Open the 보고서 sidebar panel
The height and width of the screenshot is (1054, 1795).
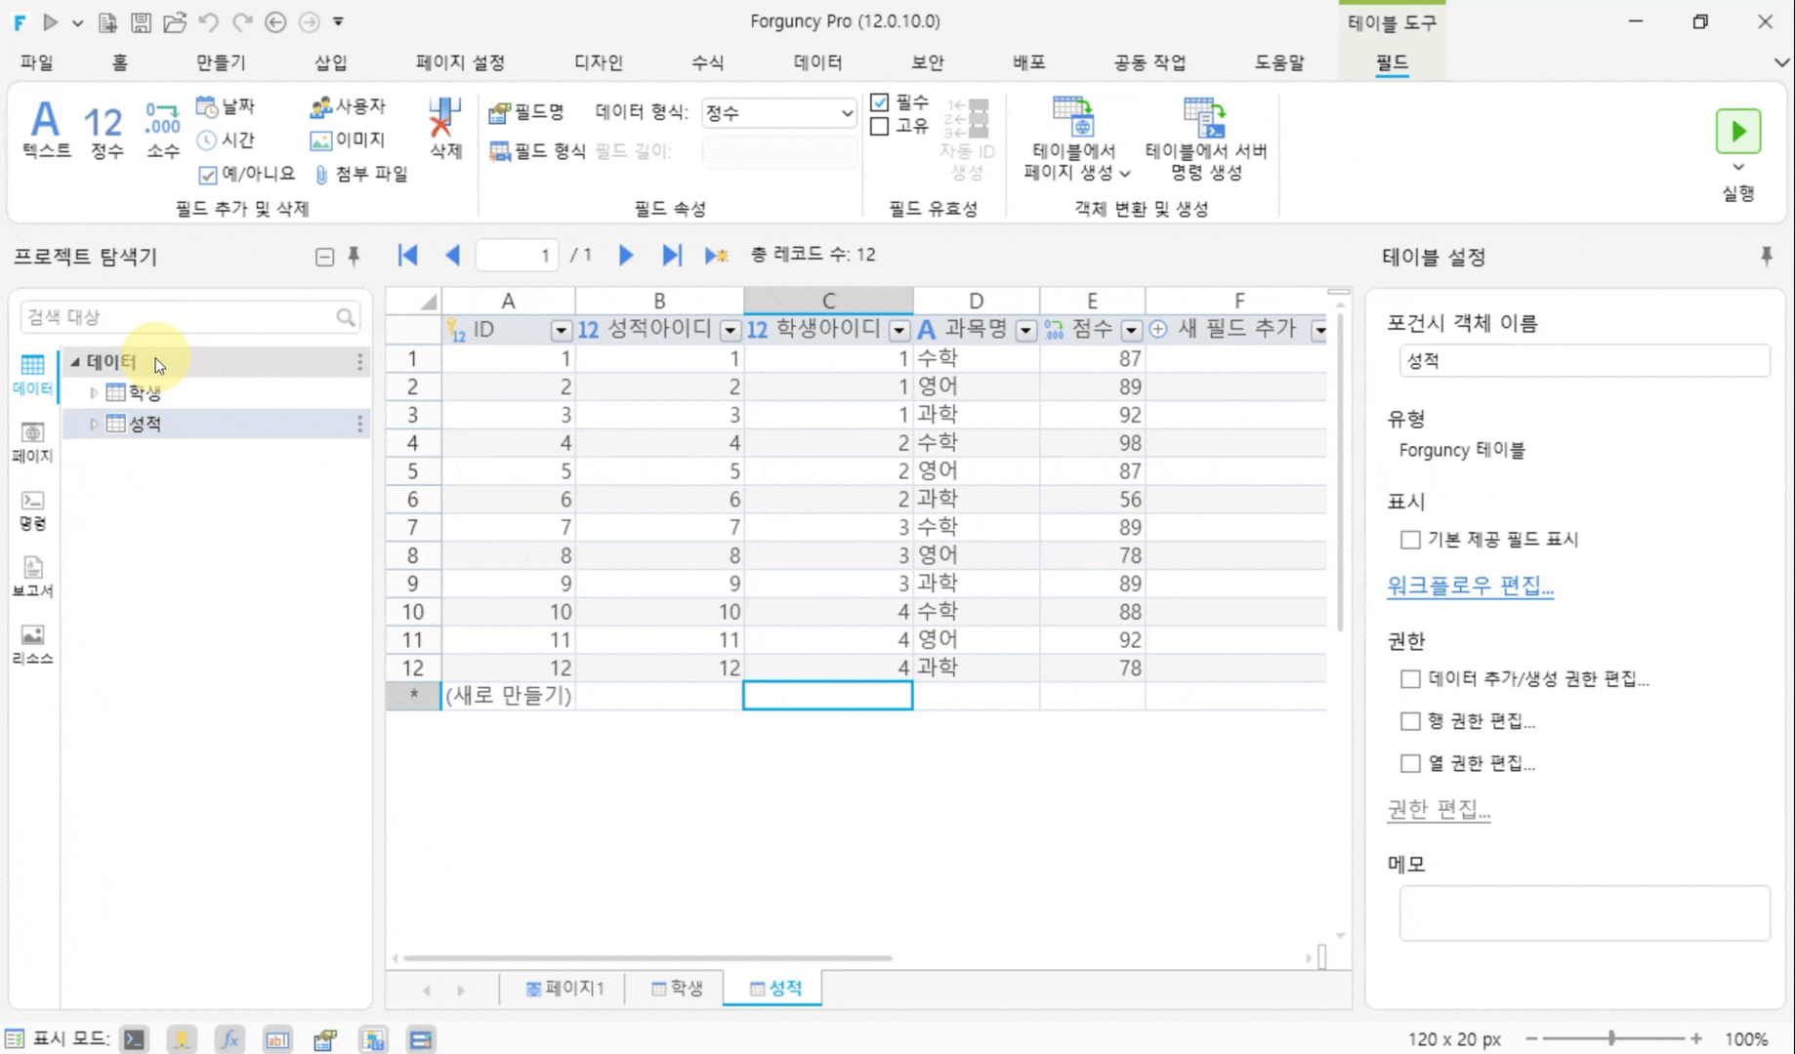(x=32, y=578)
